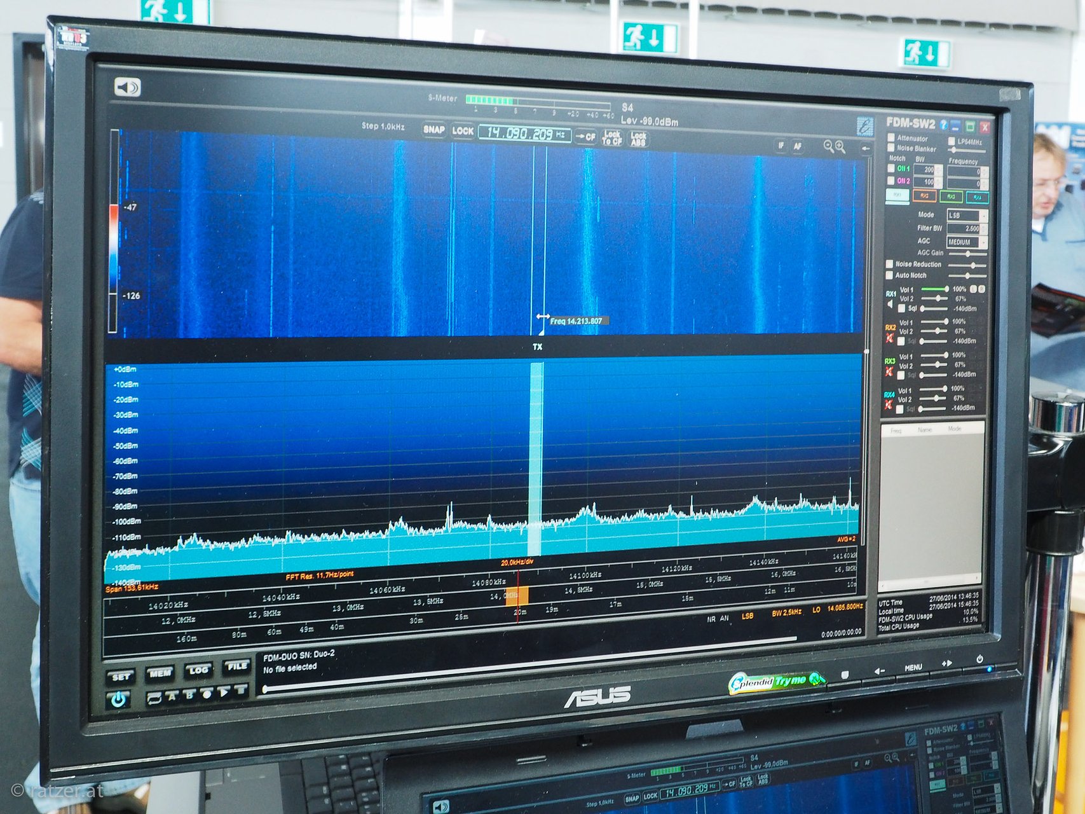This screenshot has width=1085, height=814.
Task: Click the speaker mute icon at top left
Action: click(127, 87)
